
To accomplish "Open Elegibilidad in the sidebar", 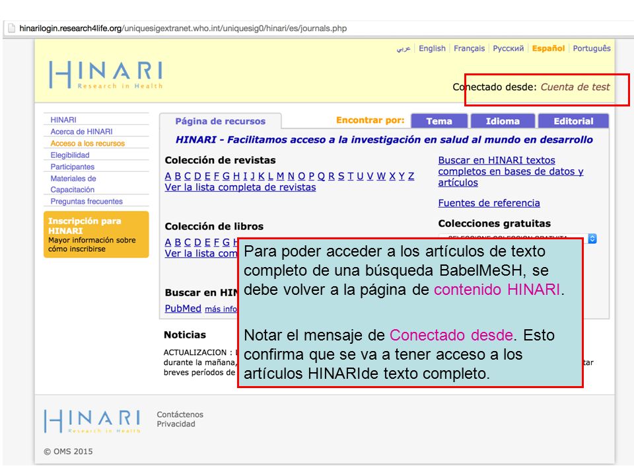I will [70, 155].
